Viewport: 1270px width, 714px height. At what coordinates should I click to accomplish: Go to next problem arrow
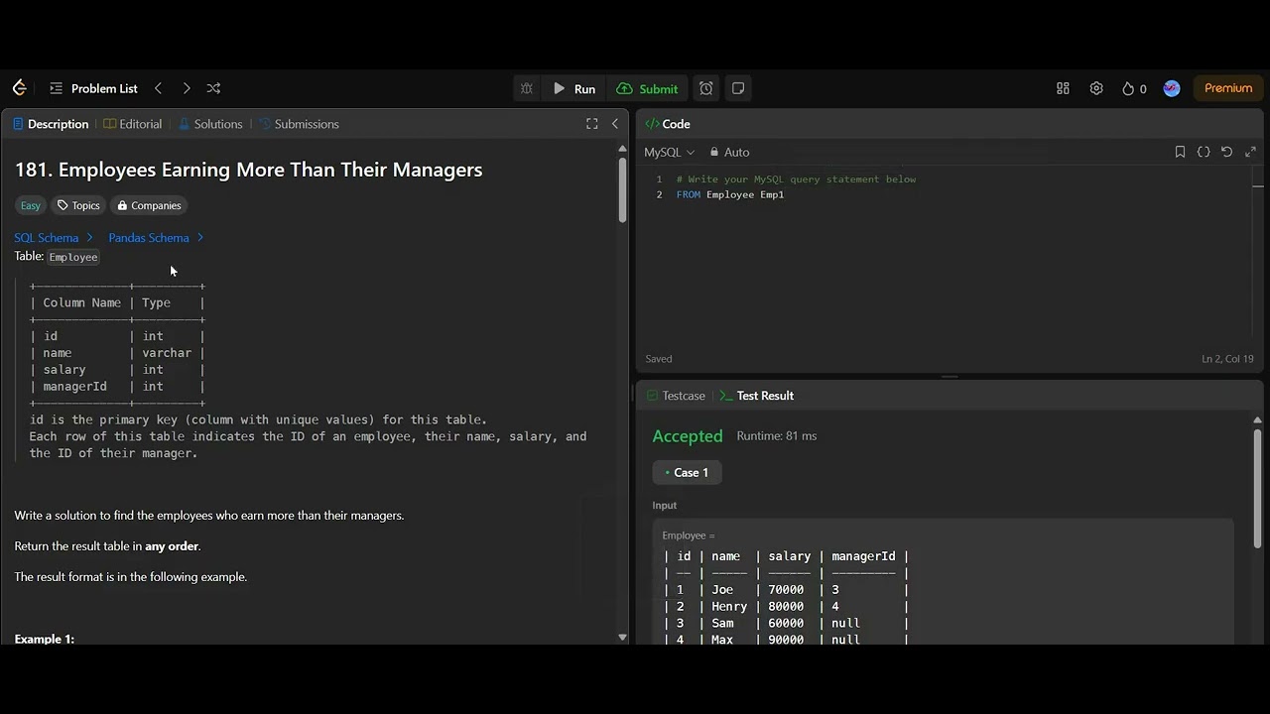187,88
